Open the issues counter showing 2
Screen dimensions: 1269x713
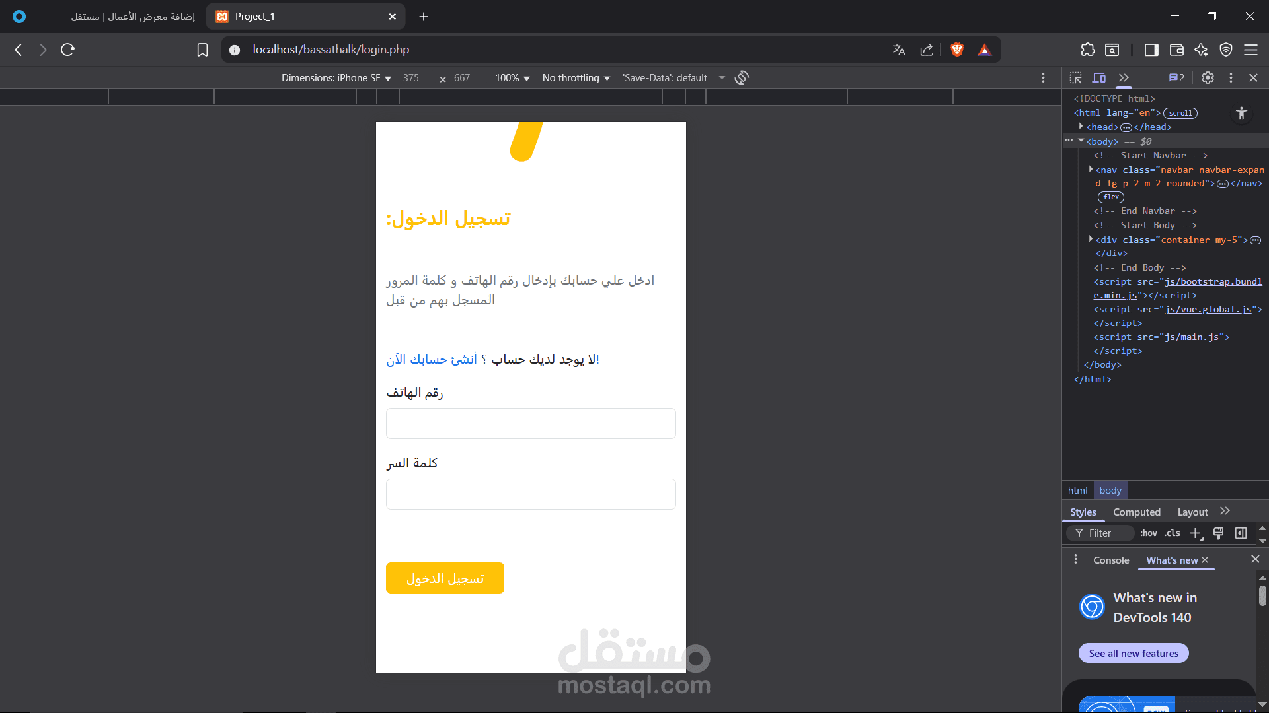coord(1176,78)
